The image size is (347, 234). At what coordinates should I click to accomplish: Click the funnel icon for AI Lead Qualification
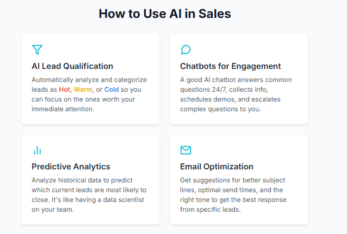tap(37, 50)
